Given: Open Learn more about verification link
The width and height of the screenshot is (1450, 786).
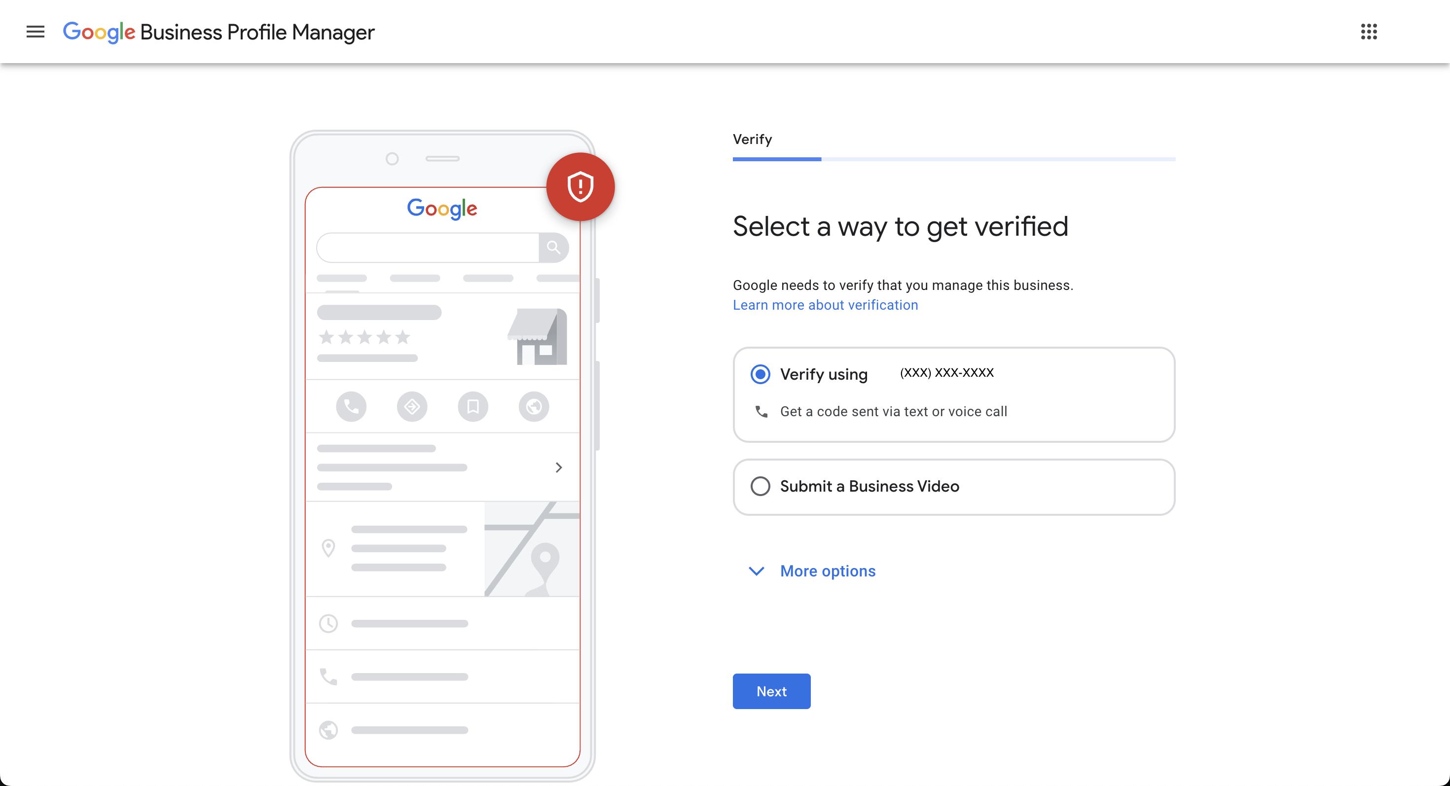Looking at the screenshot, I should point(825,305).
